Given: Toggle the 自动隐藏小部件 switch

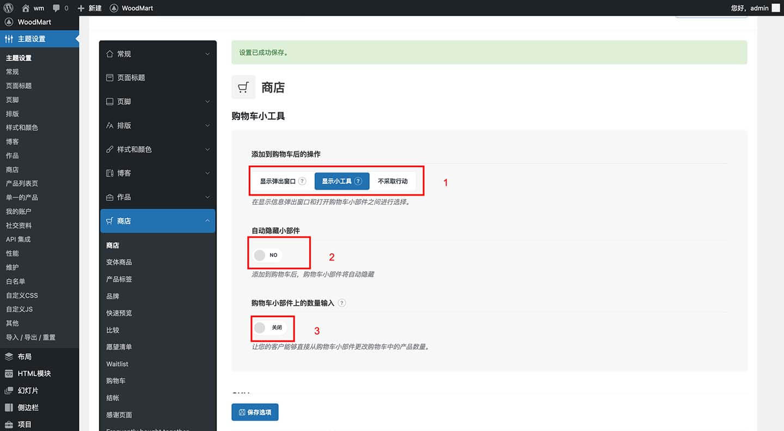Looking at the screenshot, I should click(x=267, y=255).
